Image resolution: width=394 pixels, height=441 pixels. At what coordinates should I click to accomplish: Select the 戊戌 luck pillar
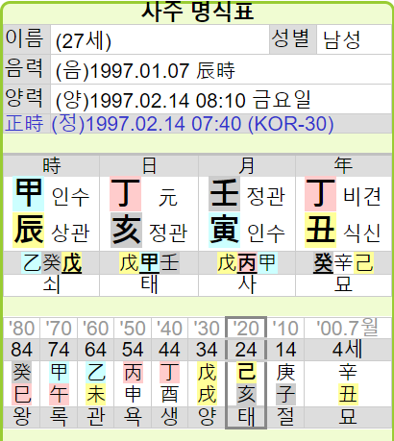click(x=207, y=383)
